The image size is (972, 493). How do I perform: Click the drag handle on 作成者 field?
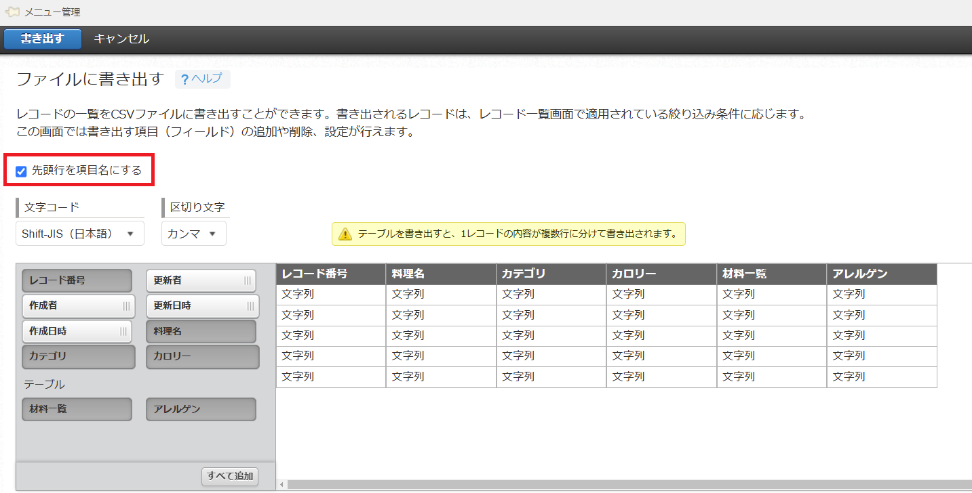tap(127, 306)
